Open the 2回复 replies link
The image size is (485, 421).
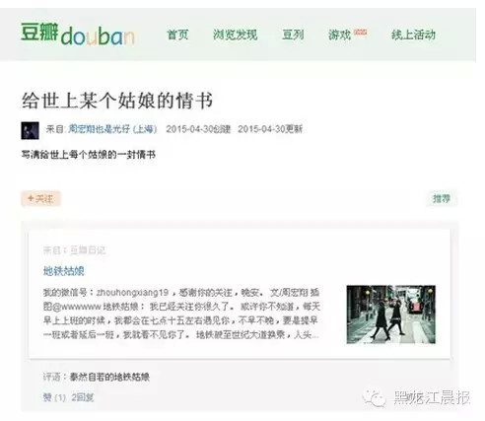tap(83, 397)
